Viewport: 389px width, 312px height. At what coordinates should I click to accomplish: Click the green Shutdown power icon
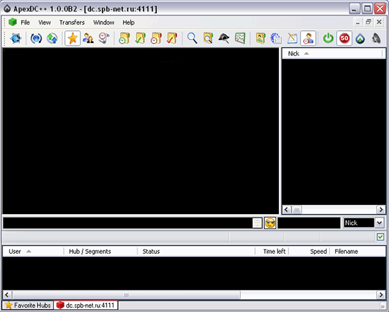pos(329,38)
